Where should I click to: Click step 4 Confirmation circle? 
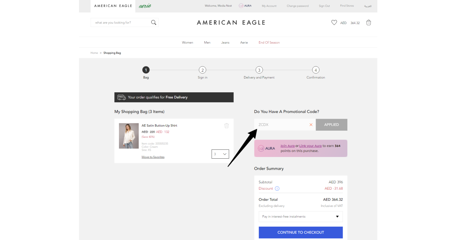(x=316, y=70)
